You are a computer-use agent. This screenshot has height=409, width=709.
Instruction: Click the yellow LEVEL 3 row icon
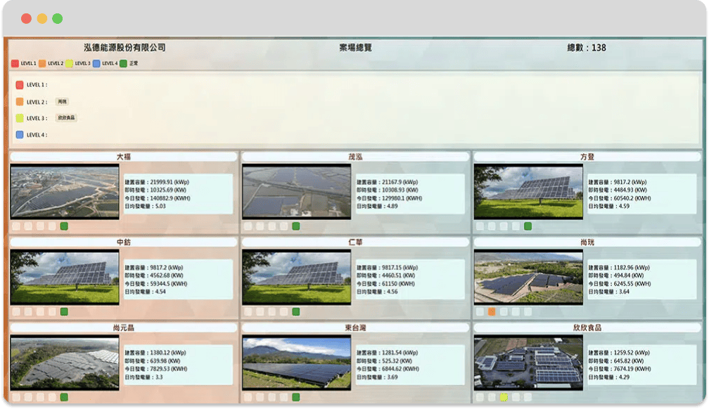point(20,118)
